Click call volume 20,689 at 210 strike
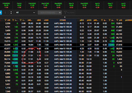Viewport: 132px width, 93px height. (x=15, y=63)
